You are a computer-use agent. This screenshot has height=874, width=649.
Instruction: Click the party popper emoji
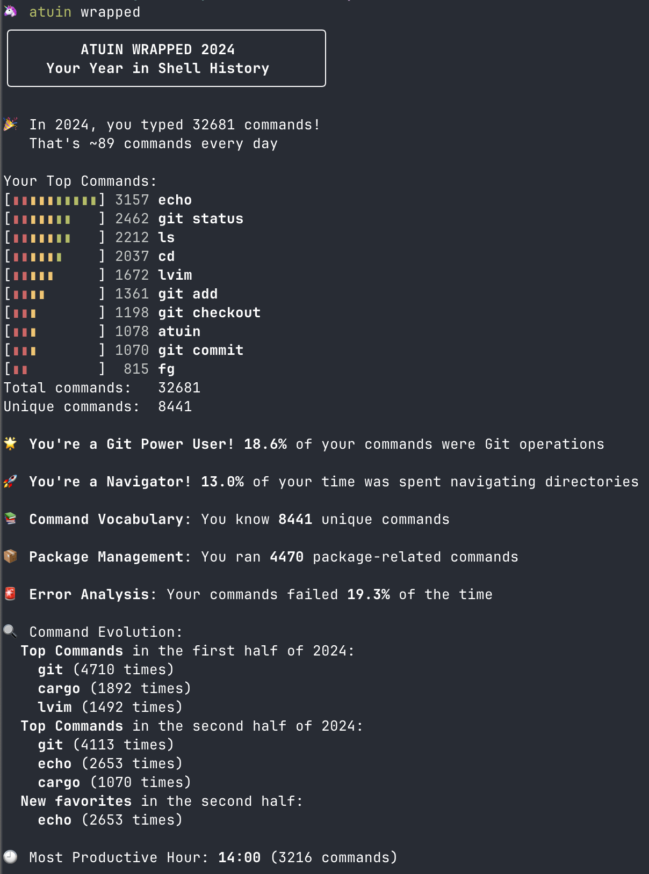(x=10, y=125)
